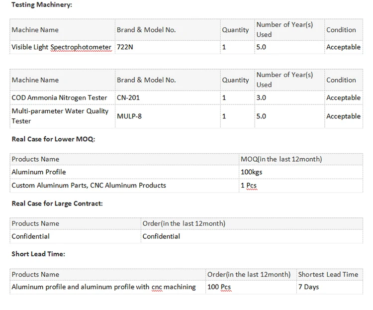The image size is (373, 310).
Task: Select the '1 Pcs' MOQ cell
Action: [x=249, y=185]
